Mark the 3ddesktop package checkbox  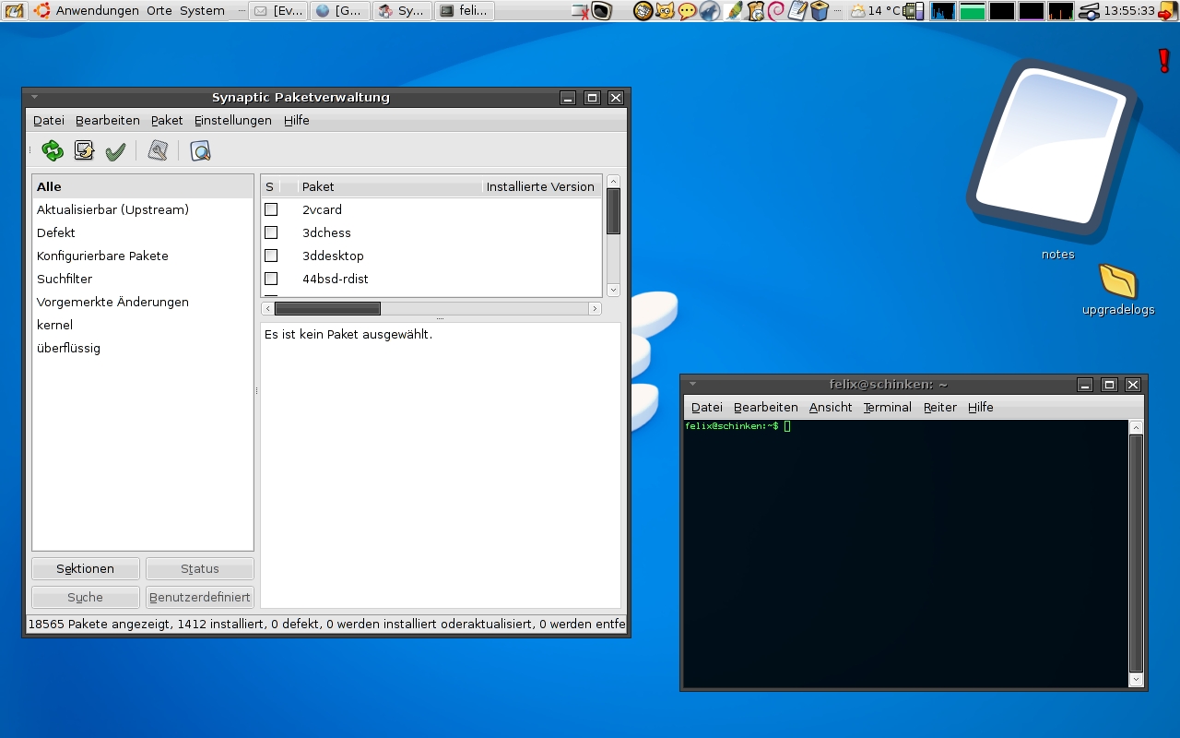tap(271, 256)
